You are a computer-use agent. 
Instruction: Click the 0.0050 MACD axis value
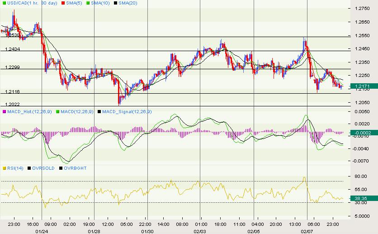coord(362,112)
